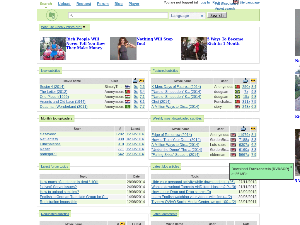The width and height of the screenshot is (300, 225).
Task: Click the flag icon in One Piece! row
Action: coord(128,97)
